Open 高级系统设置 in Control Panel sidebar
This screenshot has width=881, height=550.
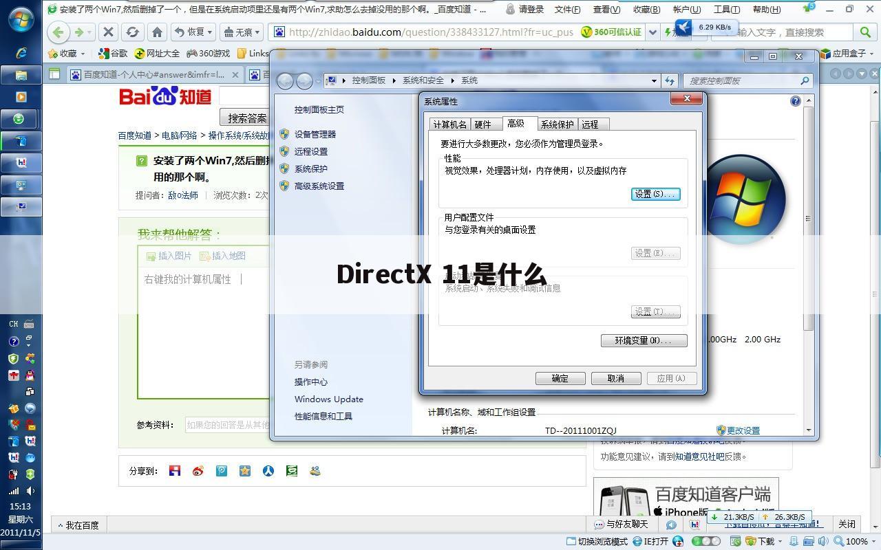pos(319,186)
